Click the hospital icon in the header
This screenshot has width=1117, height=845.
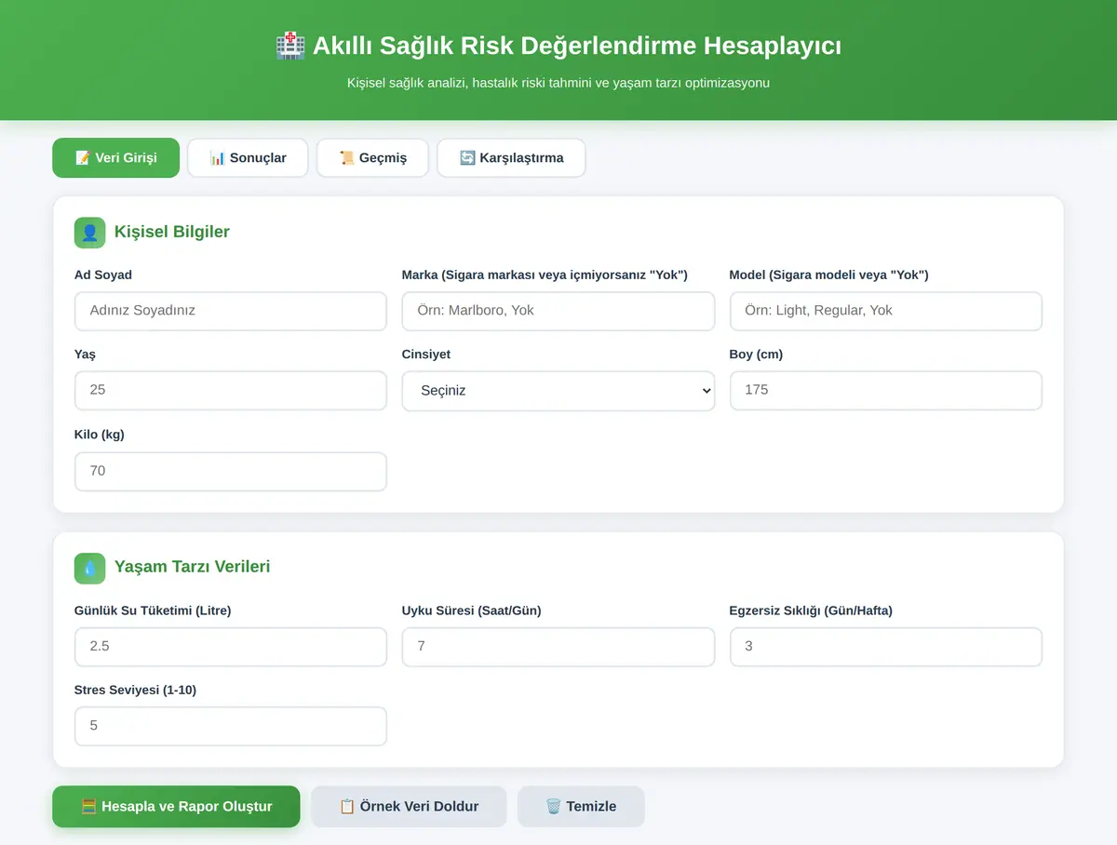290,45
